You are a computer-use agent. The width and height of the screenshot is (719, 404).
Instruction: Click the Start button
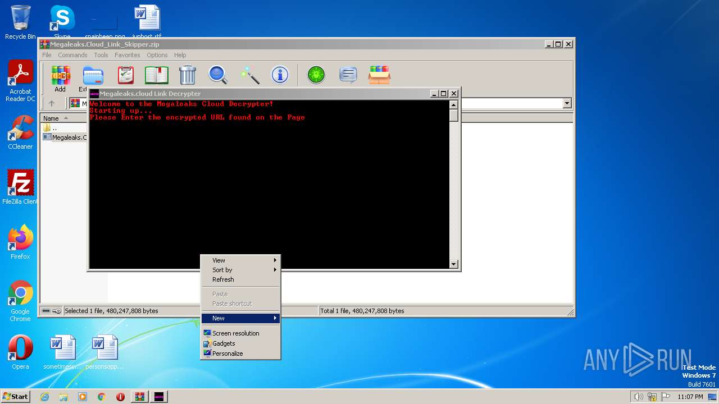pos(16,397)
